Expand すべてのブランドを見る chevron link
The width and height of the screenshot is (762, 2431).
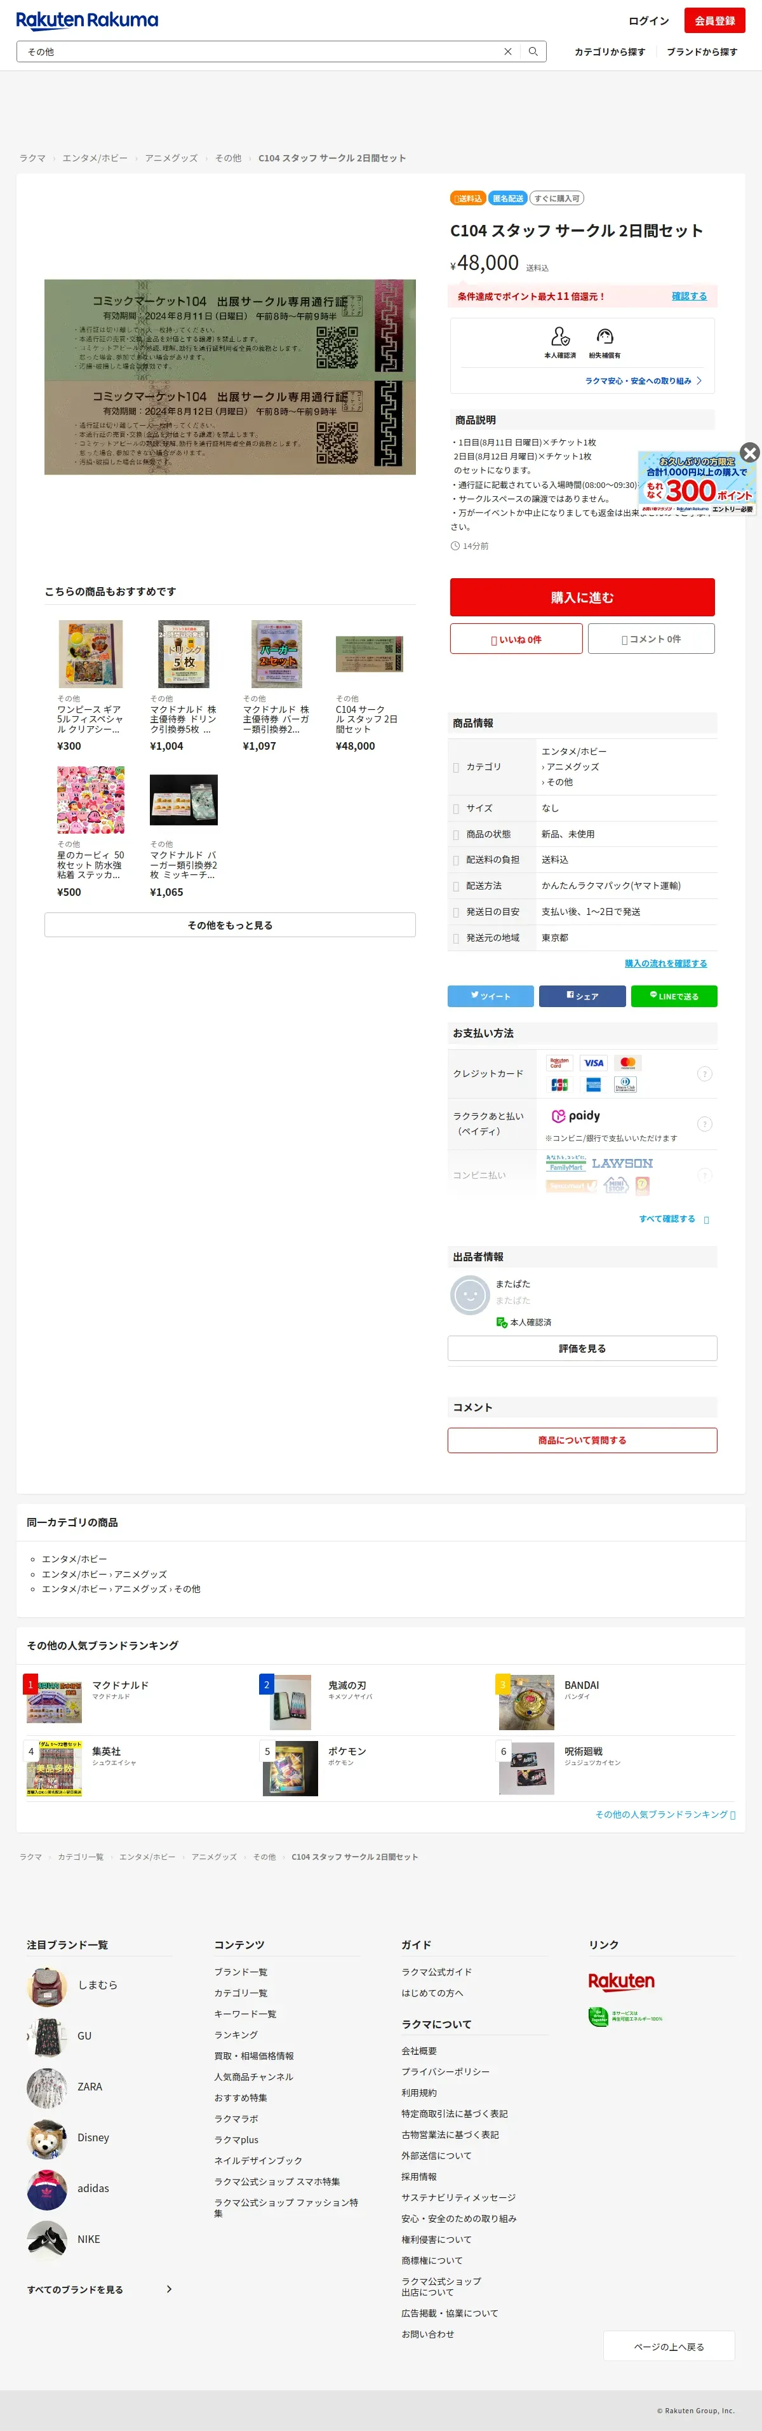(99, 2289)
